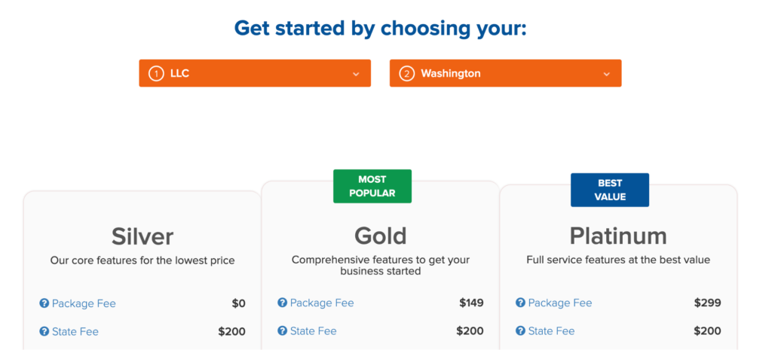This screenshot has width=772, height=350.
Task: Click the Most Popular green badge
Action: click(372, 187)
